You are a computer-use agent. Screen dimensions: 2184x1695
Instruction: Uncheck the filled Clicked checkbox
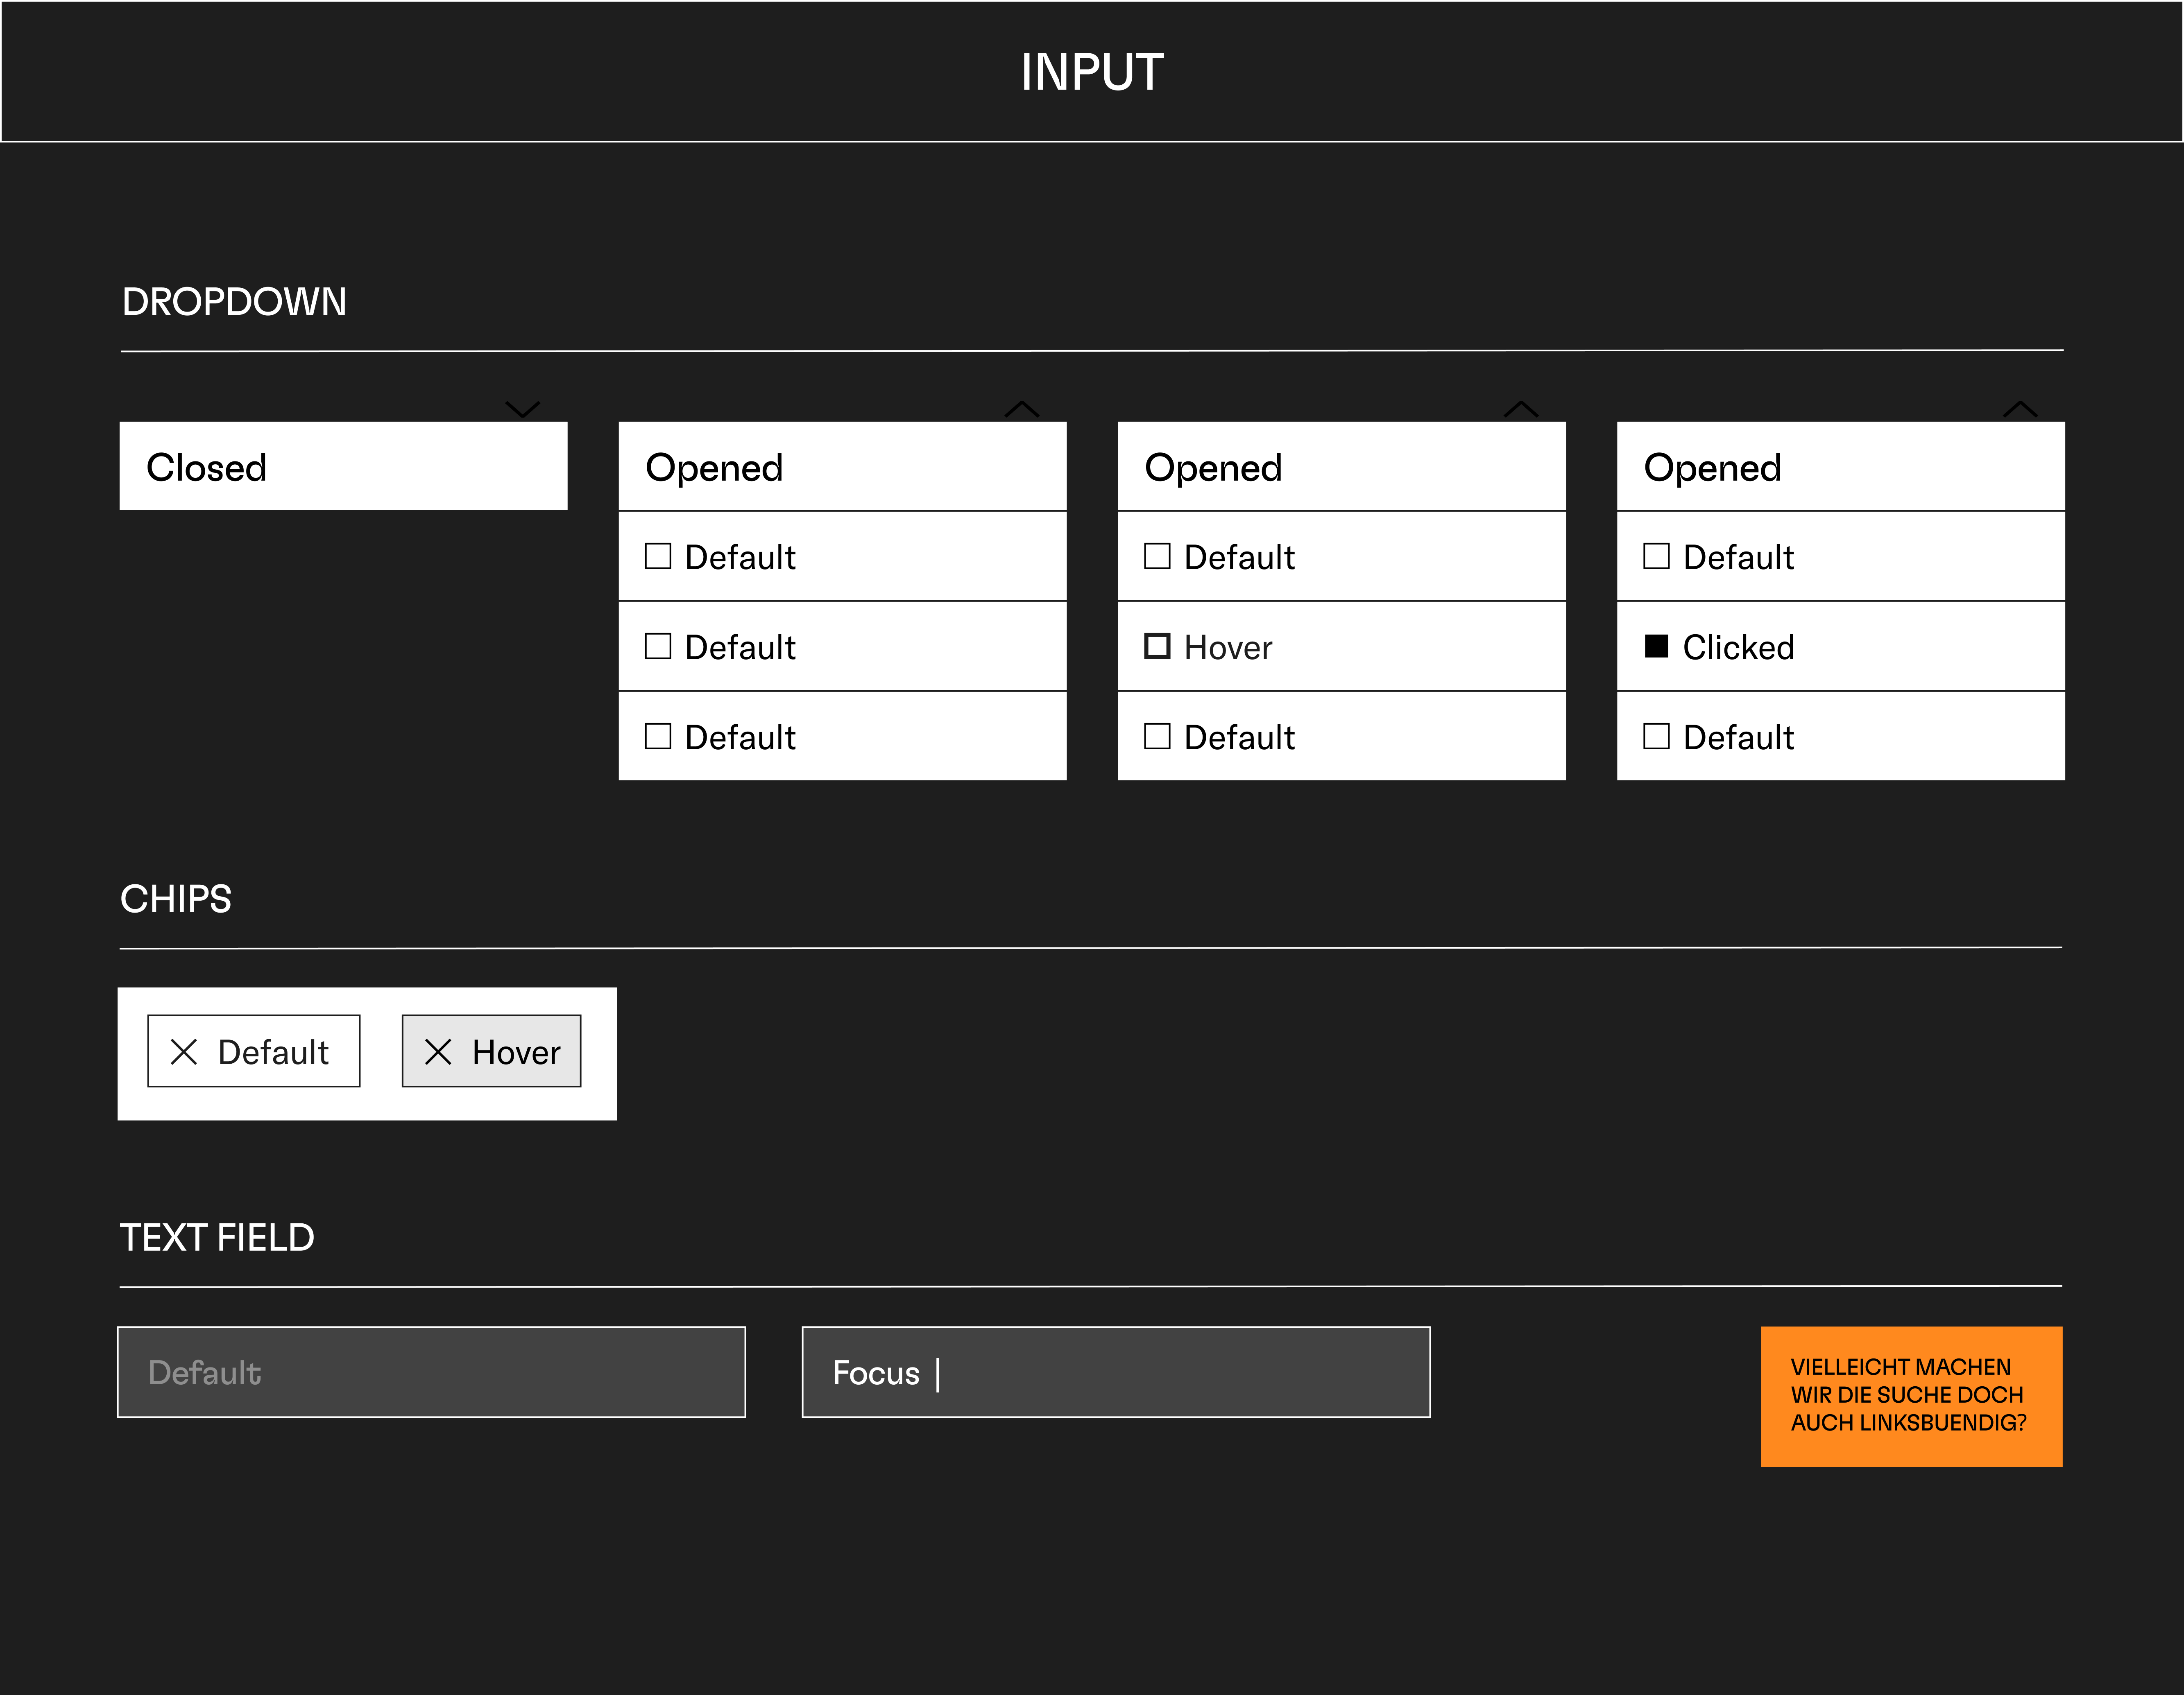(1656, 646)
